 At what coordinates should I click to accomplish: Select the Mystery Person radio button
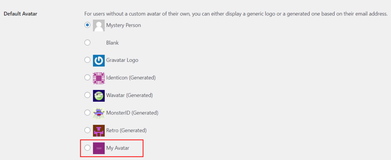(x=87, y=25)
